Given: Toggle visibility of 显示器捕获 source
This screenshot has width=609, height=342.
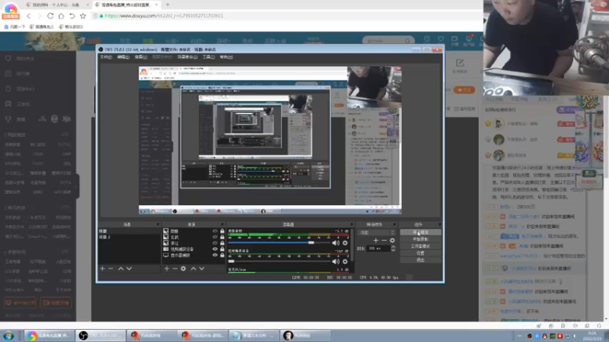Looking at the screenshot, I should [x=215, y=255].
